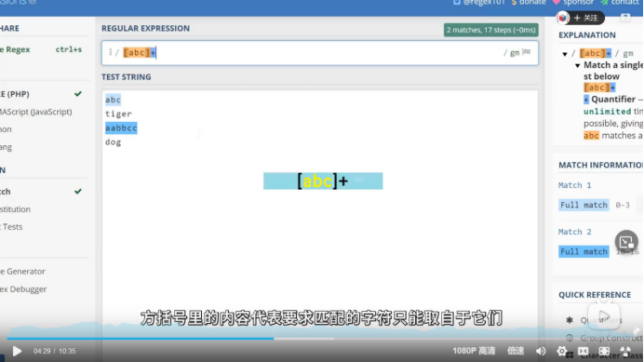Toggle the widescreen mode icon

click(x=583, y=351)
